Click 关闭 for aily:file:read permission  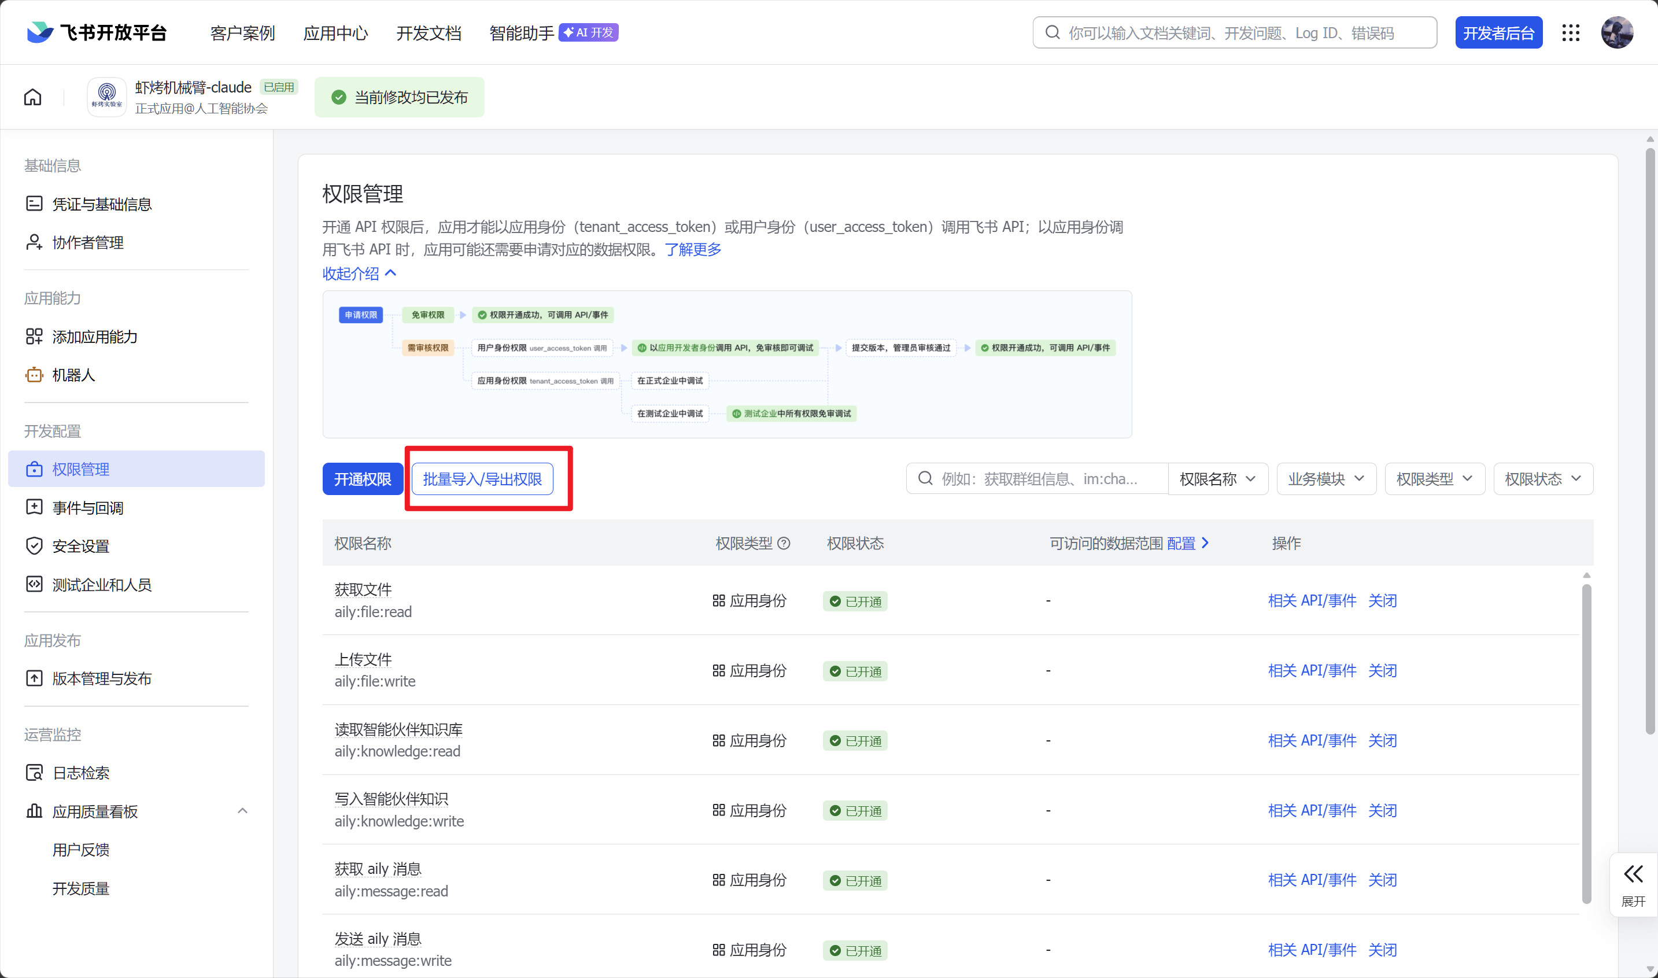[x=1382, y=600]
